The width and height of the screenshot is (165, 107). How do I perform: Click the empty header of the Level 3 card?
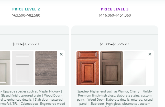click(115, 30)
